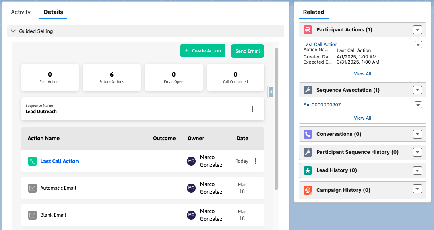Select the Details tab
Viewport: 434px width, 230px height.
click(x=53, y=12)
